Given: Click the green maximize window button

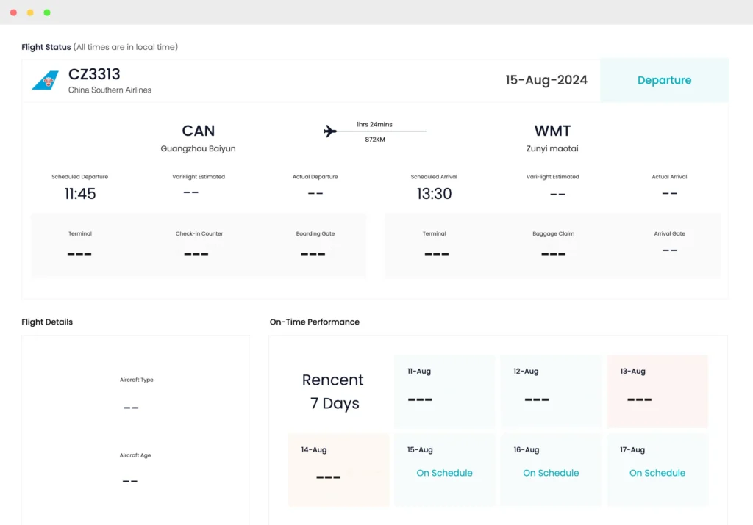Looking at the screenshot, I should [47, 12].
